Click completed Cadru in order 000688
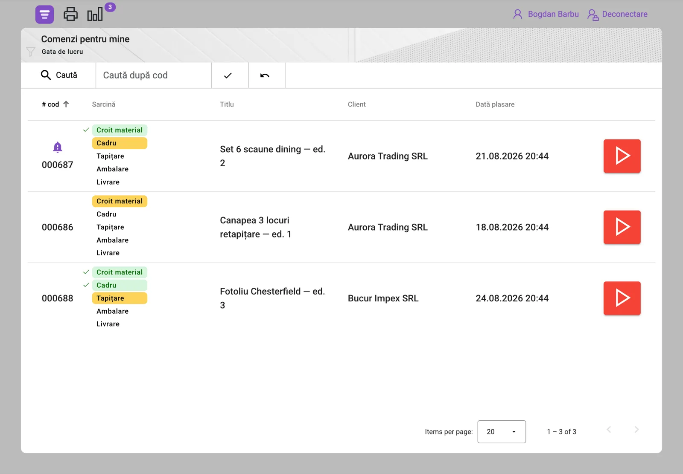The height and width of the screenshot is (474, 683). 120,285
